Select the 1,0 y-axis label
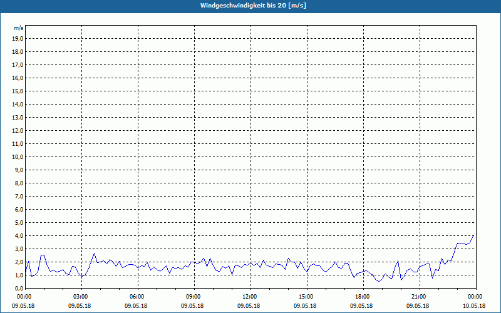The height and width of the screenshot is (313, 501). pos(20,275)
